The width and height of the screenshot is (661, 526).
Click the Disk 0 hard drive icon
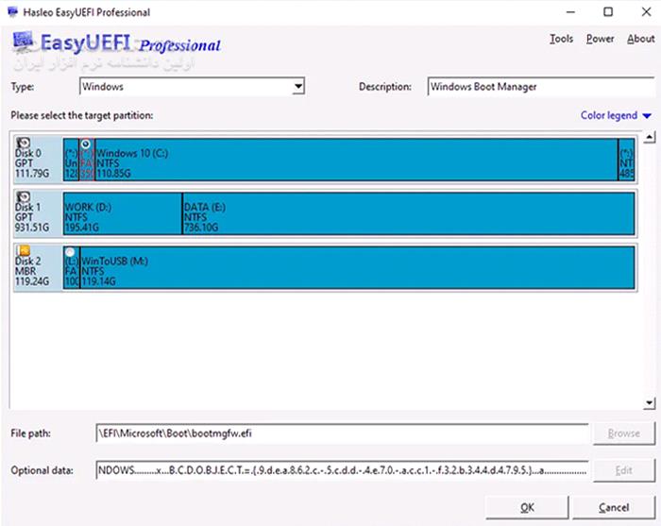click(24, 143)
